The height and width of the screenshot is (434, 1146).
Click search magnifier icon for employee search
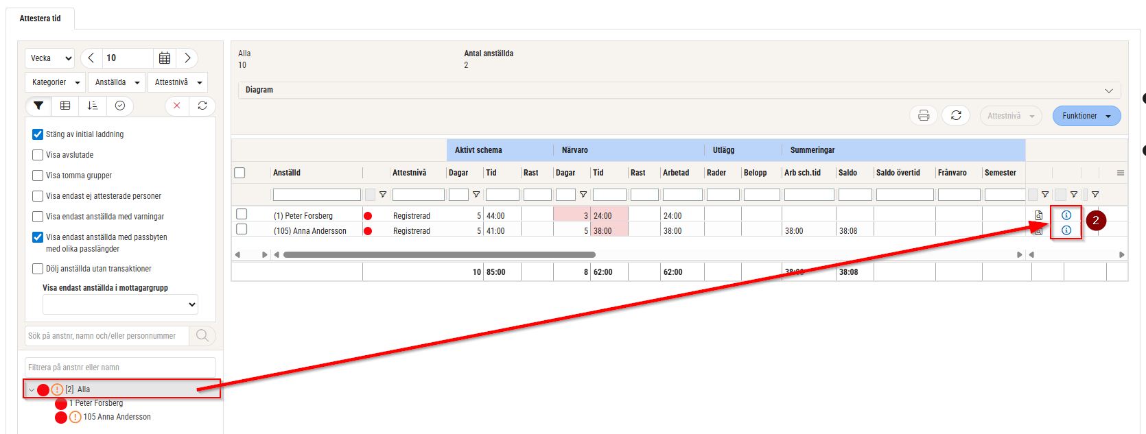(x=202, y=336)
